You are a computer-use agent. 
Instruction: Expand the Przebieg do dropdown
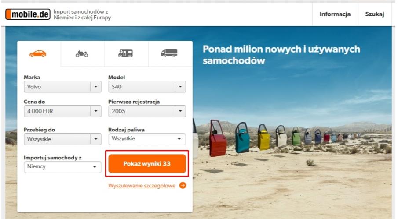click(x=57, y=139)
